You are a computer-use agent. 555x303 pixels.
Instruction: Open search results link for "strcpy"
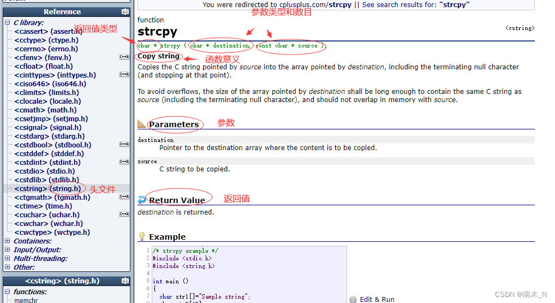pos(416,4)
